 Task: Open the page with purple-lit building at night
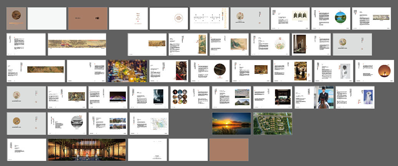[108, 97]
